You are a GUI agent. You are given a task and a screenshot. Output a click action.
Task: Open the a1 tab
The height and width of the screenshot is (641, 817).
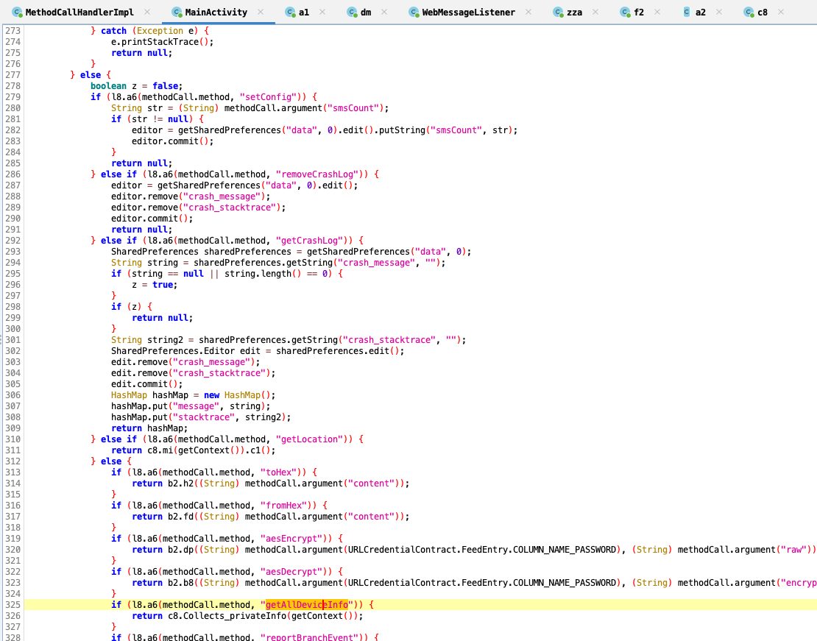click(x=304, y=12)
